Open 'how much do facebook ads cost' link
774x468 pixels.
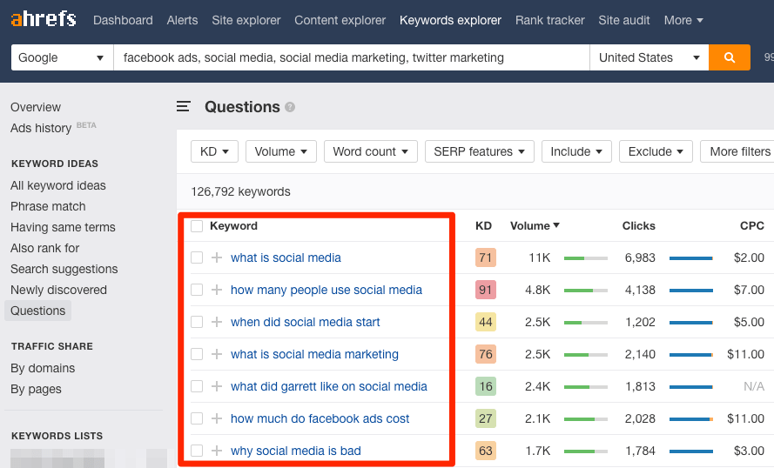point(320,418)
